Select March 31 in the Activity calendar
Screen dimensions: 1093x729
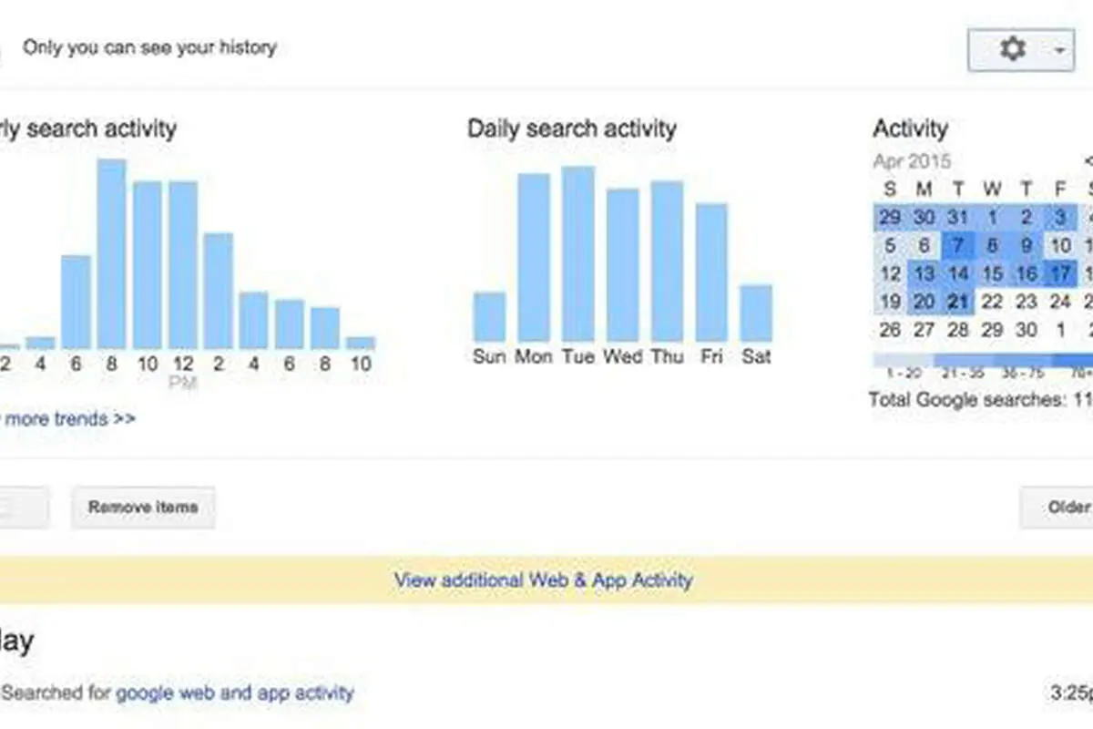click(x=958, y=217)
